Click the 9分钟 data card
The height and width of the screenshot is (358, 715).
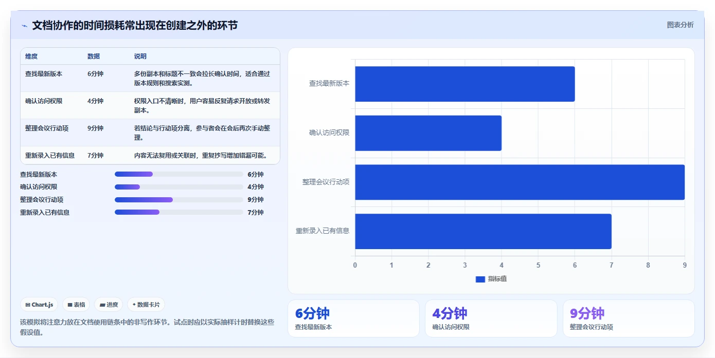[629, 318]
